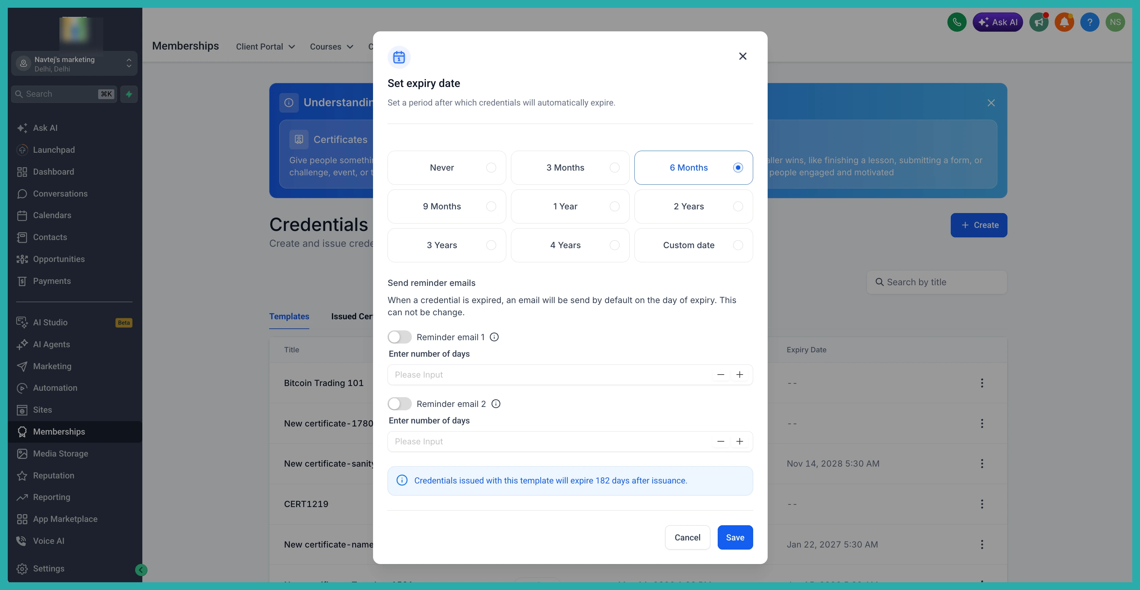The height and width of the screenshot is (590, 1140).
Task: Close the Set expiry date dialog
Action: (743, 56)
